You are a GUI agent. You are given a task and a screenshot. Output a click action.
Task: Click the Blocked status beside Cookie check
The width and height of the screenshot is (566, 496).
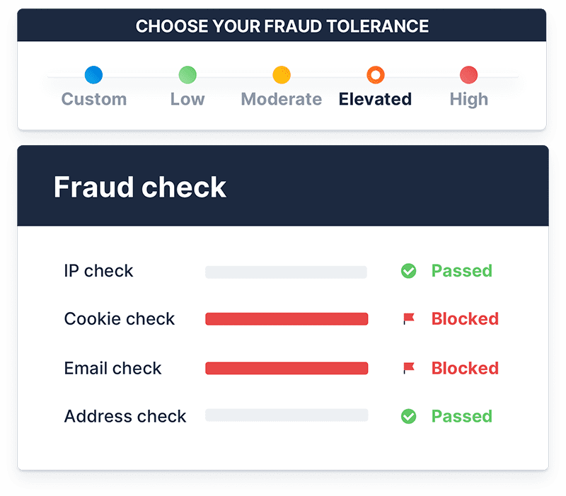[465, 318]
